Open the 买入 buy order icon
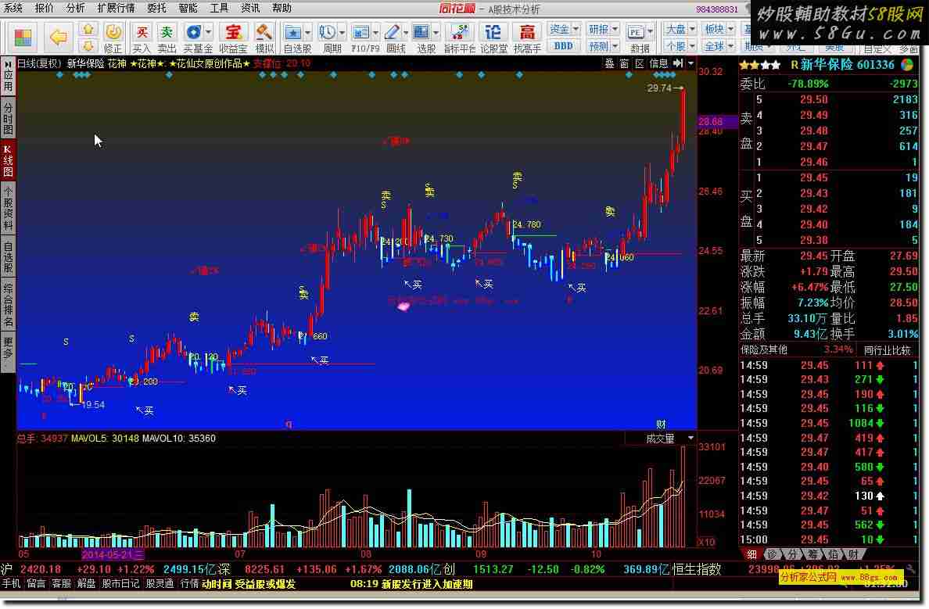Image resolution: width=929 pixels, height=609 pixels. coord(142,38)
